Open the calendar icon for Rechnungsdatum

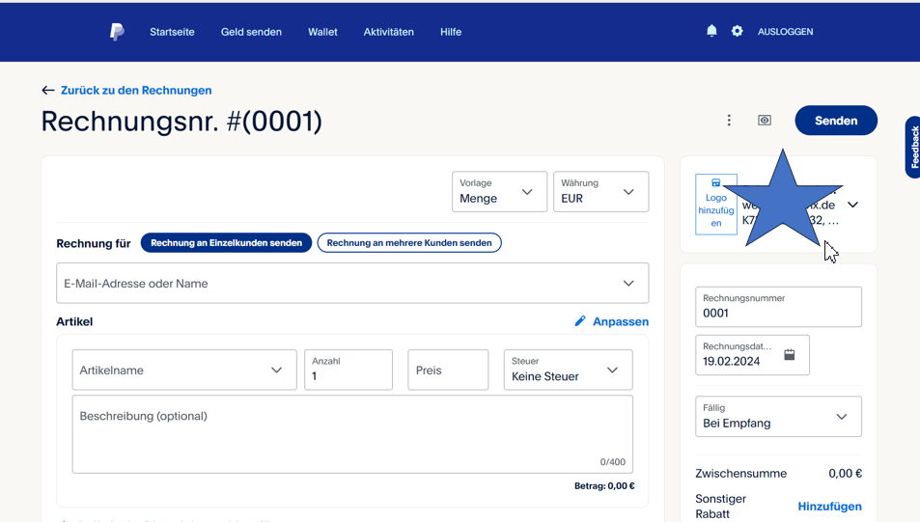pyautogui.click(x=789, y=355)
